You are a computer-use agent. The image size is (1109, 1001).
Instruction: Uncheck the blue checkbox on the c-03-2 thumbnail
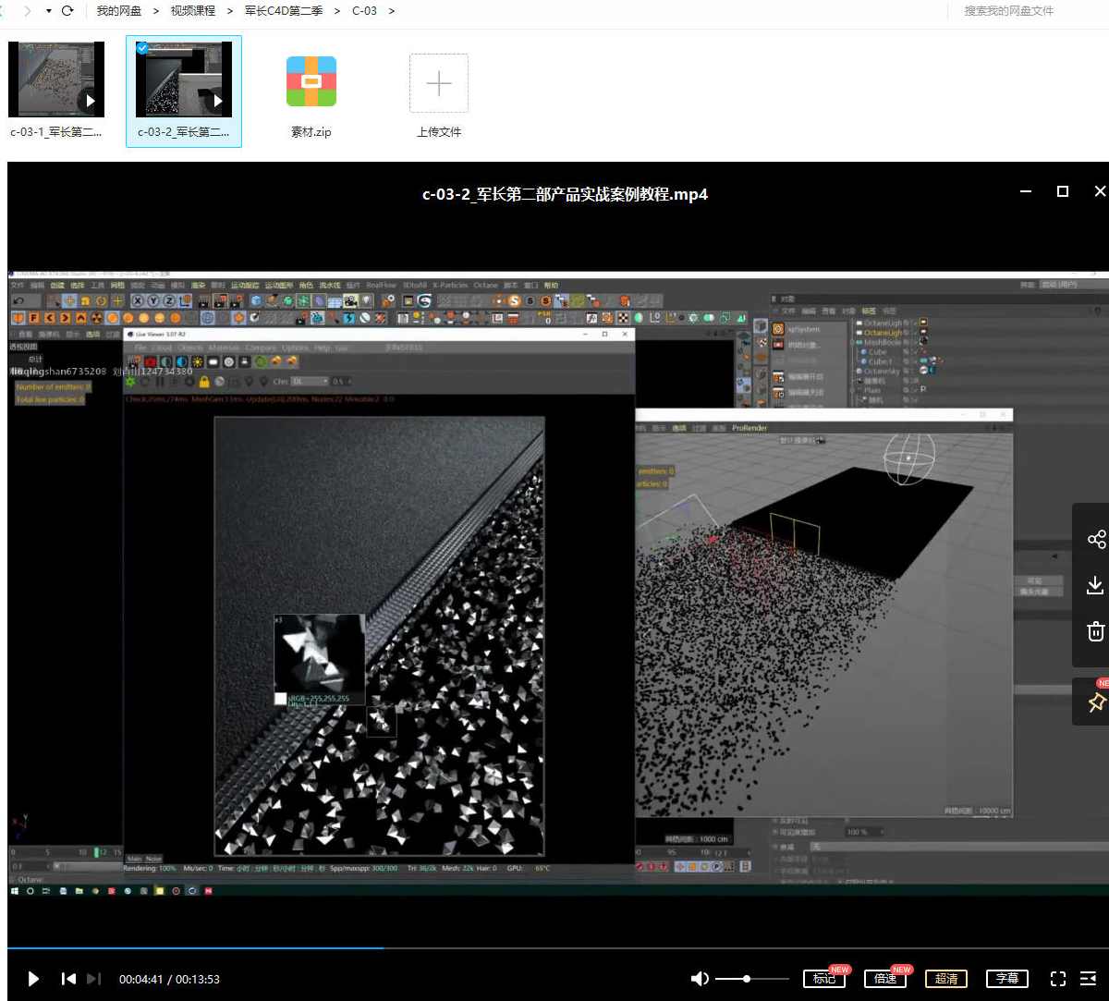(141, 49)
